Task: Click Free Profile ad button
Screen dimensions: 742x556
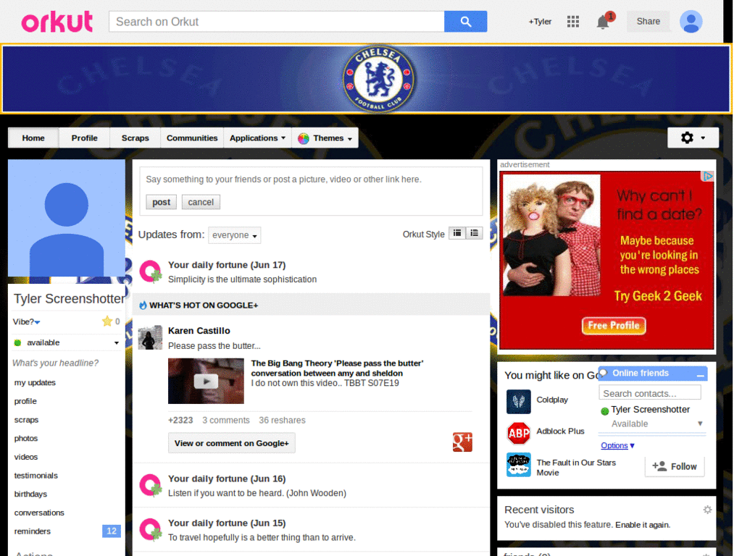Action: pyautogui.click(x=613, y=325)
